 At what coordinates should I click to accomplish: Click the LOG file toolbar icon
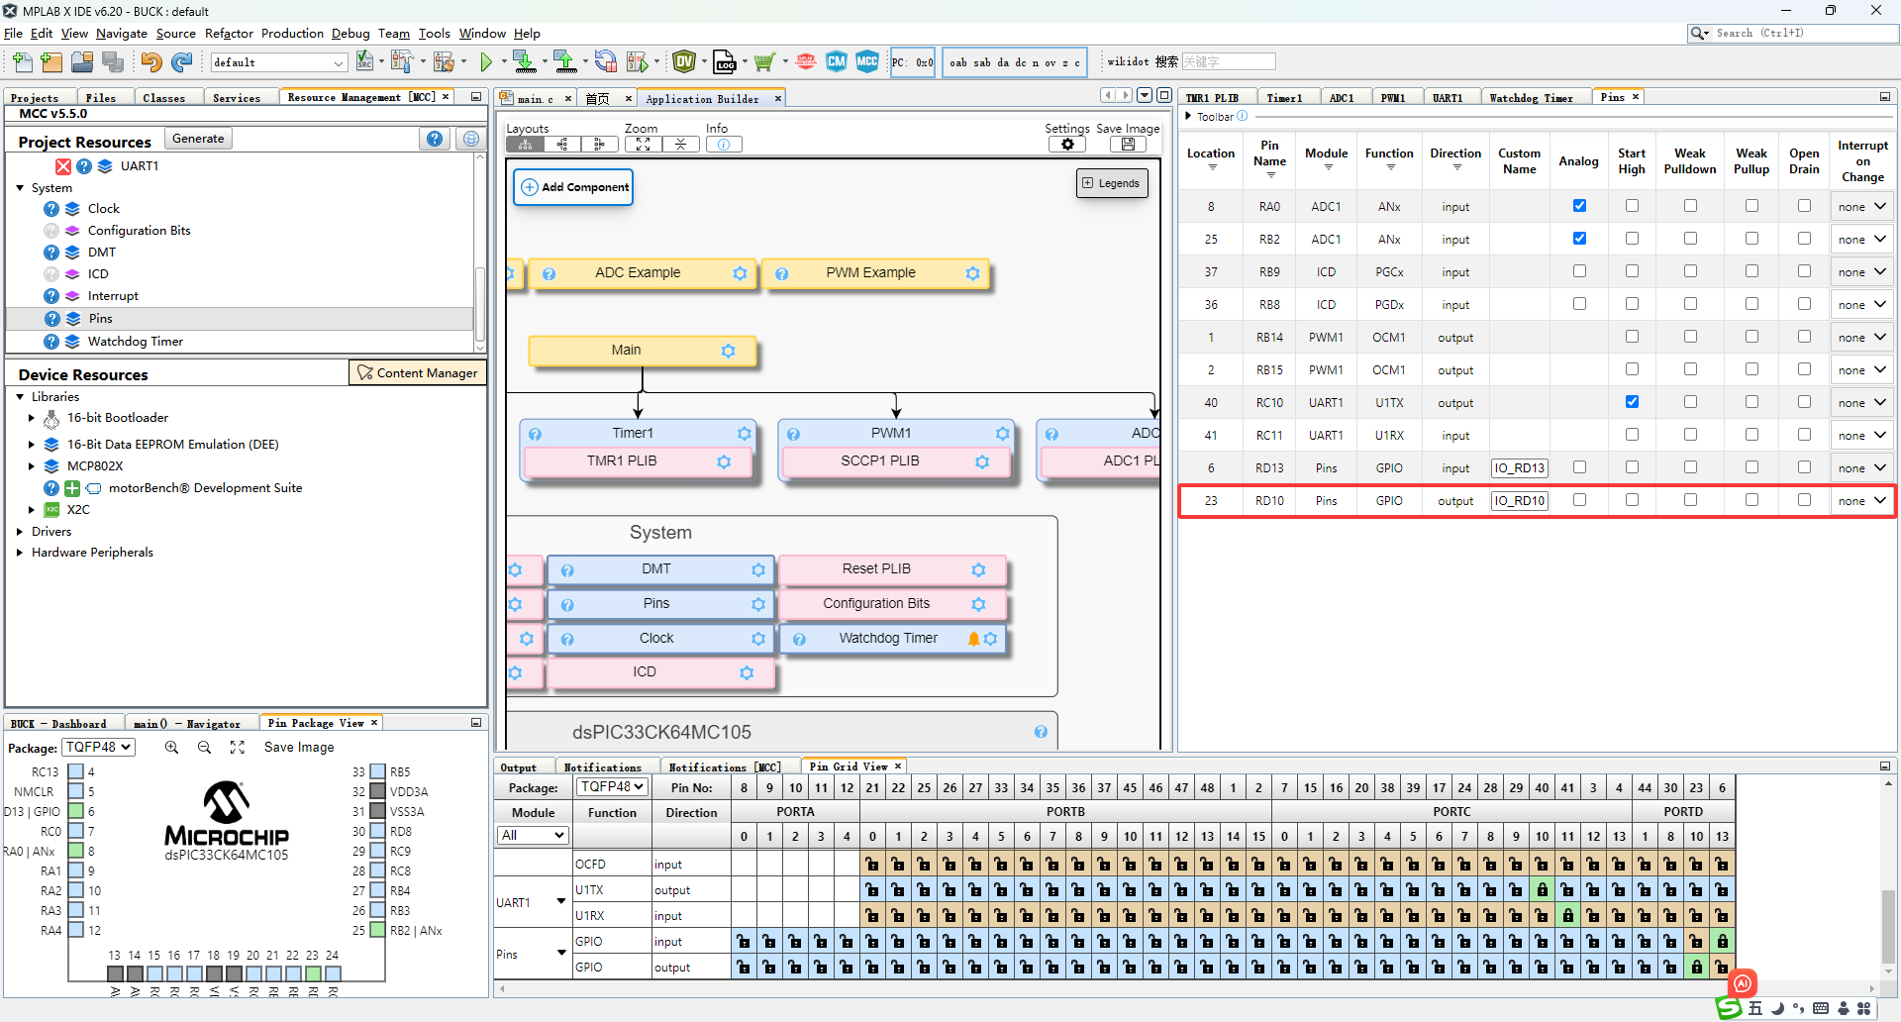coord(725,62)
